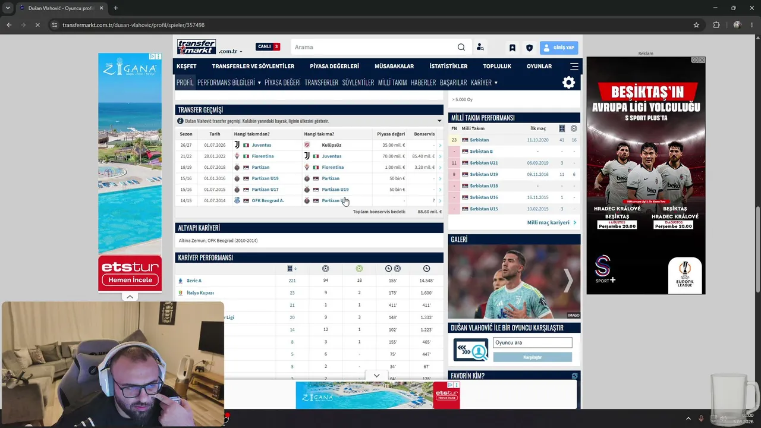Switch to the Başarılar tab
761x428 pixels.
tap(453, 83)
